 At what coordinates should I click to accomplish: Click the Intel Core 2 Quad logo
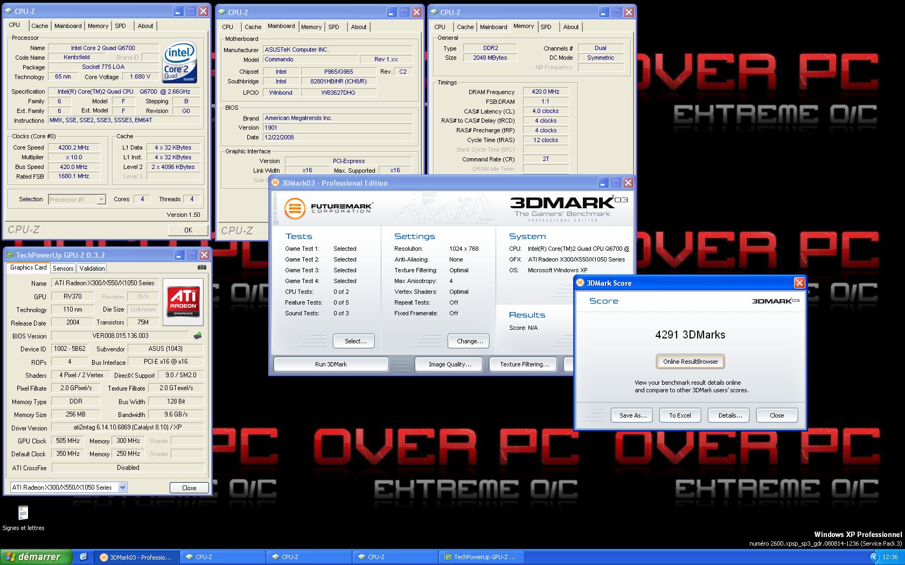(179, 63)
